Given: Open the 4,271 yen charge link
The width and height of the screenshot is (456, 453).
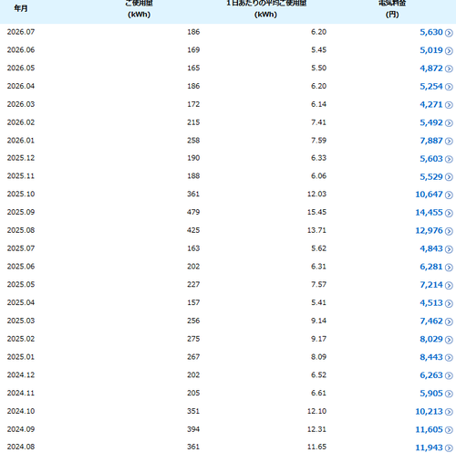Looking at the screenshot, I should (431, 104).
